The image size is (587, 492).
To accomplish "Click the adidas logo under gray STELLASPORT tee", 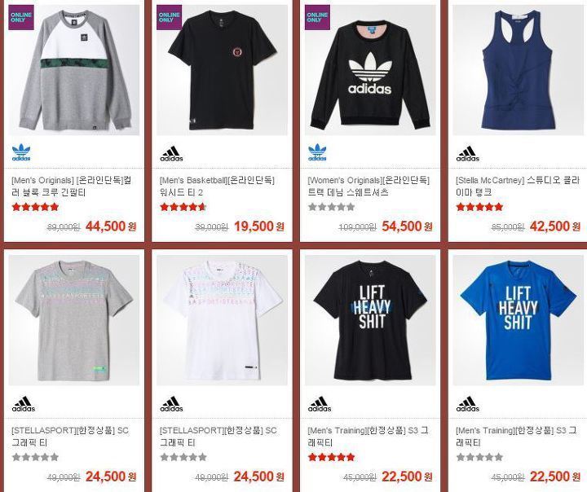I will pos(23,404).
